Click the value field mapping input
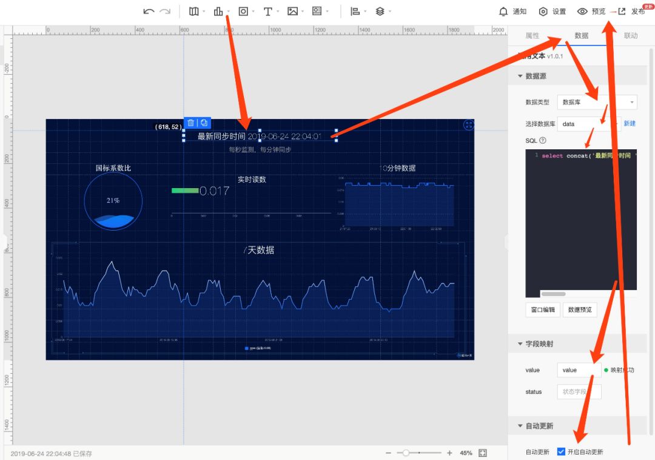The image size is (655, 460). [x=579, y=370]
